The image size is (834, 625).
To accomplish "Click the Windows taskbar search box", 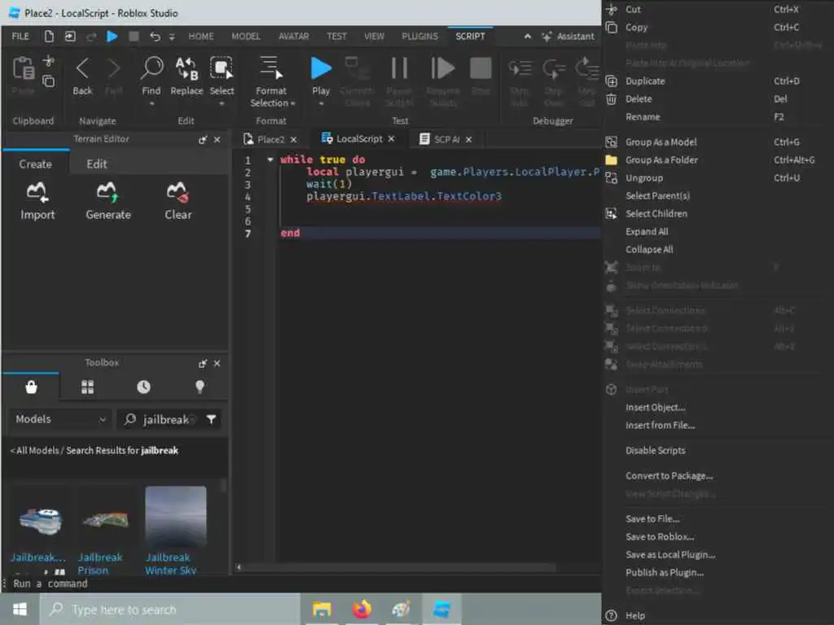I will click(x=170, y=610).
